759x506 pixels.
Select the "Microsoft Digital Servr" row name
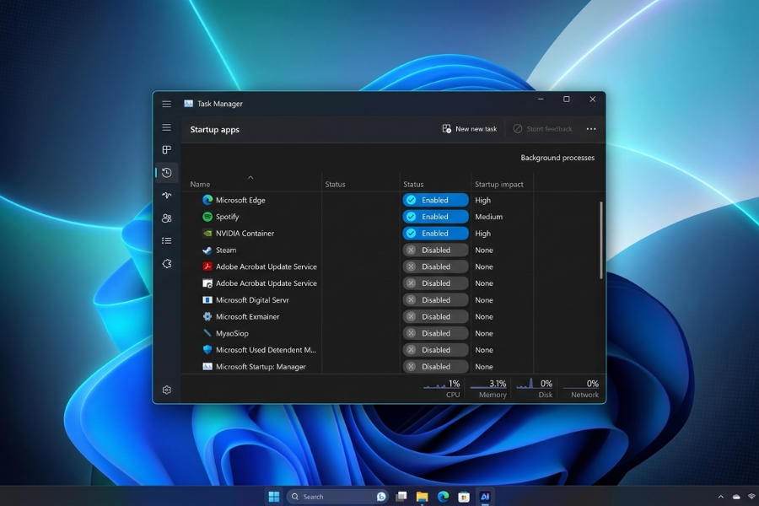pyautogui.click(x=252, y=299)
